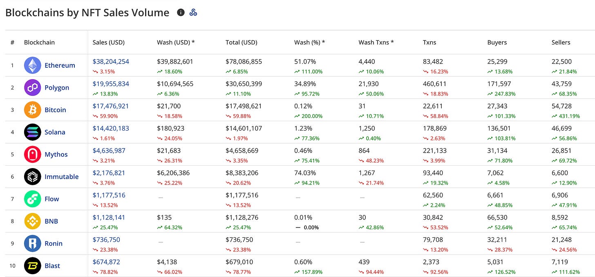595x277 pixels.
Task: Click the Ethereum logo icon
Action: (33, 65)
